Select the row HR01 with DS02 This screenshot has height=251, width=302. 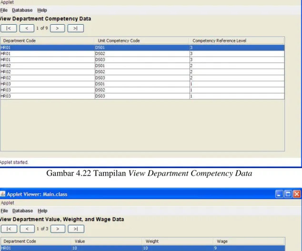pyautogui.click(x=142, y=53)
